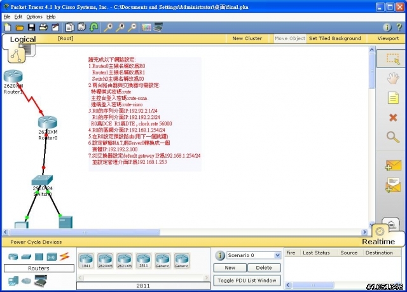
Task: Click the Destination column header
Action: point(379,253)
